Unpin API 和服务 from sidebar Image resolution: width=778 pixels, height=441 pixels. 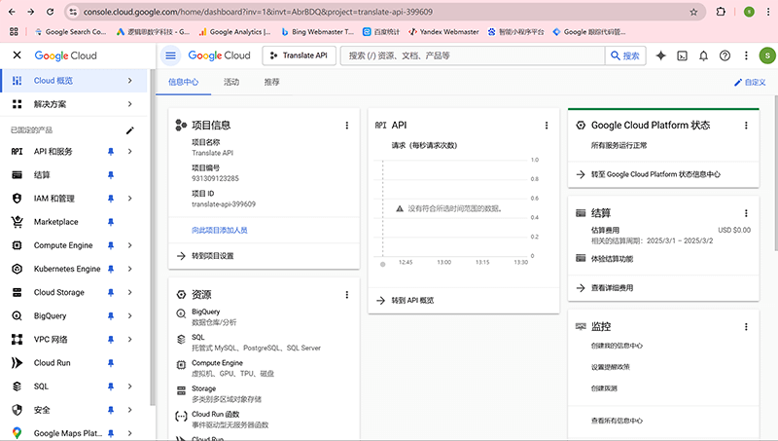(x=111, y=152)
